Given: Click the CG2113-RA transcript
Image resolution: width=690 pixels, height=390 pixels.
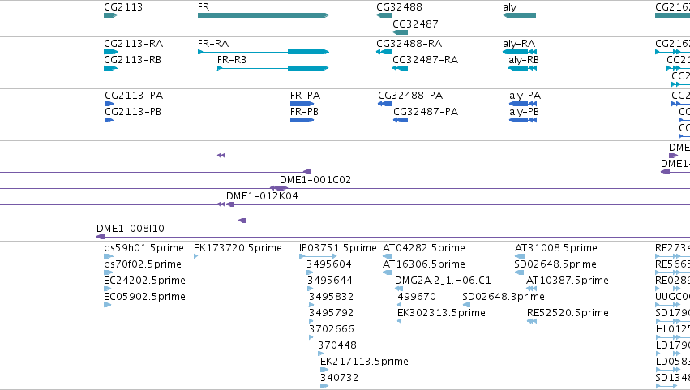Looking at the screenshot, I should point(110,52).
